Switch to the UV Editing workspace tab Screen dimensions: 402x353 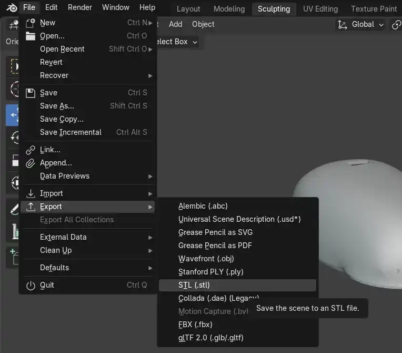pyautogui.click(x=320, y=9)
